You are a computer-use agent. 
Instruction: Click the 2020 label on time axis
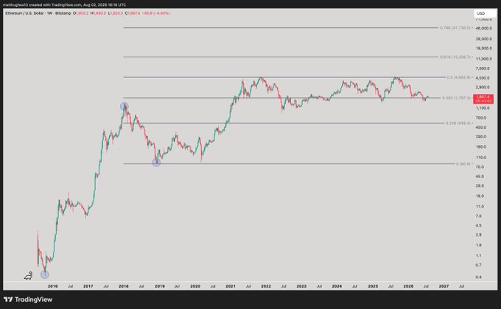pyautogui.click(x=195, y=286)
